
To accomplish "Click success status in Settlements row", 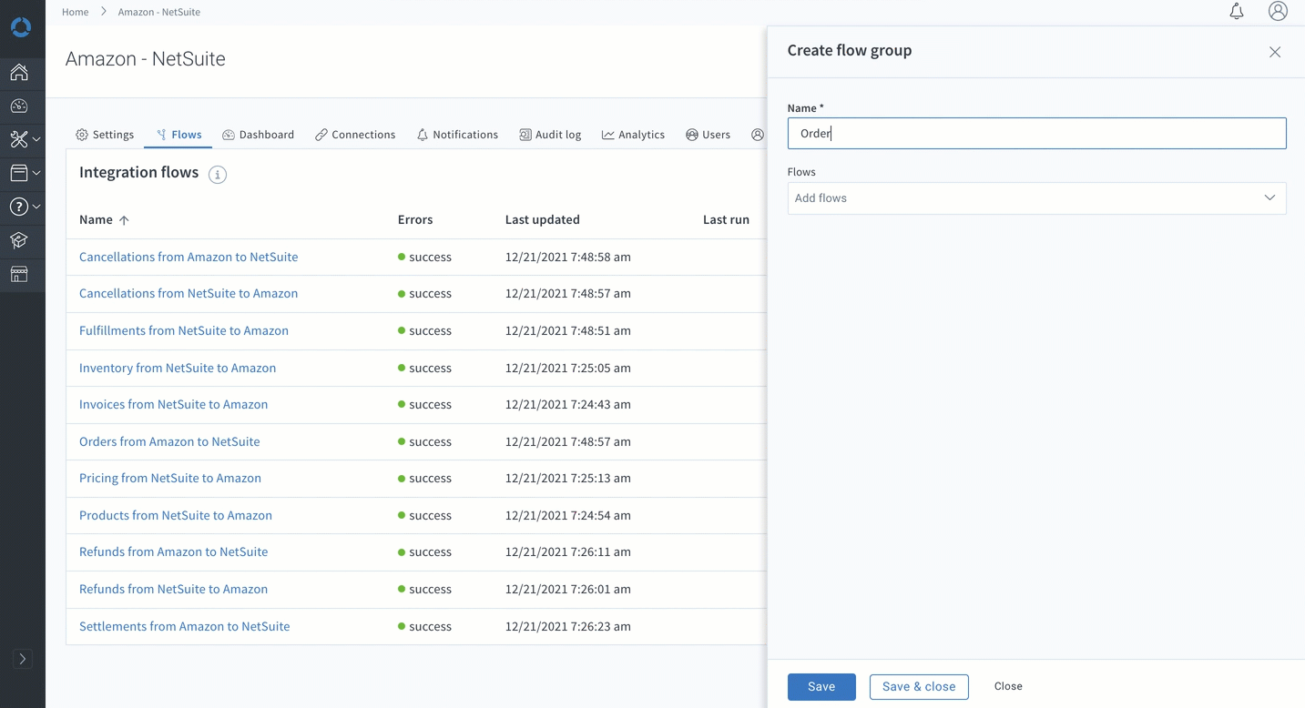I will click(x=425, y=626).
